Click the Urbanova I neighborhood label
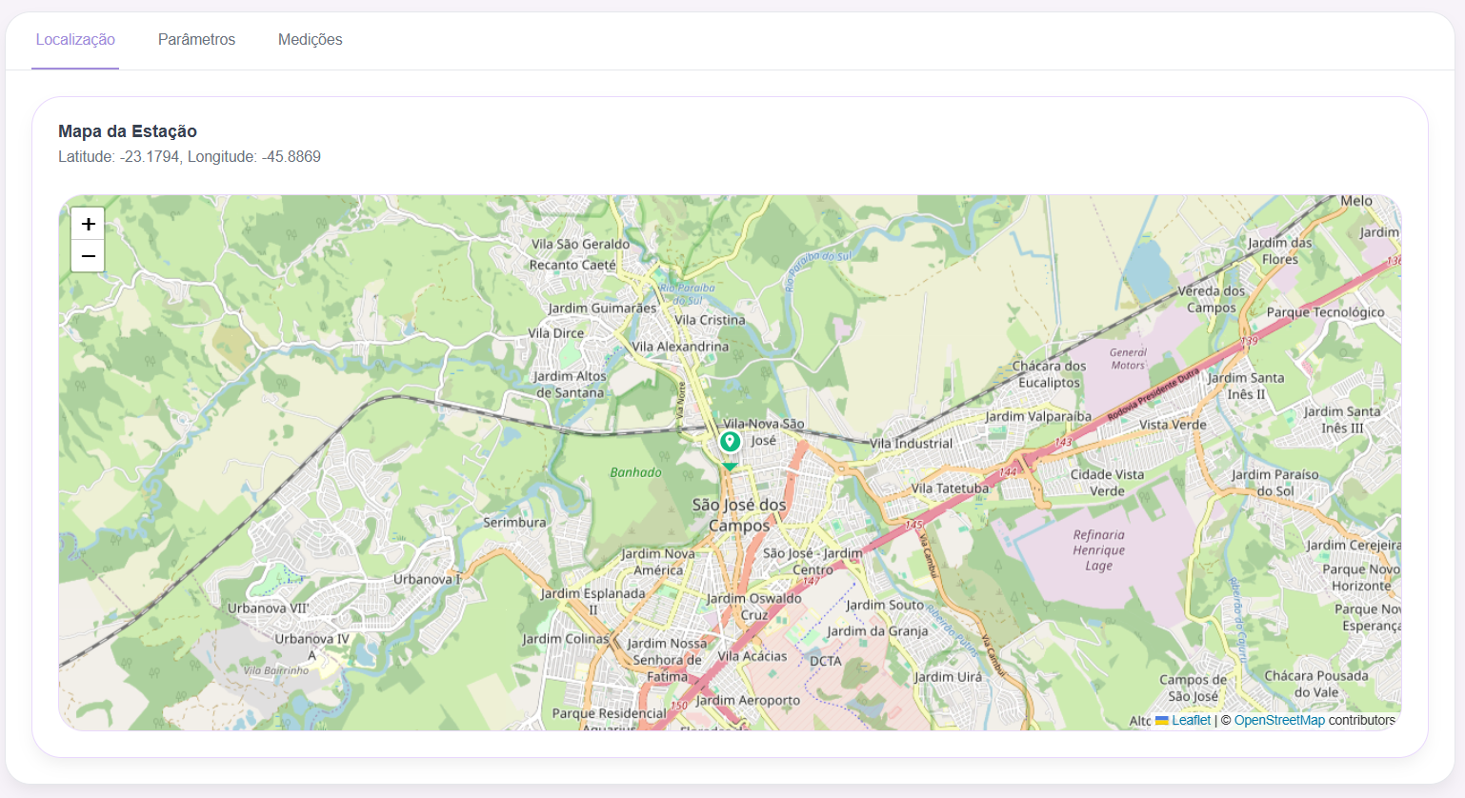The width and height of the screenshot is (1465, 798). click(427, 579)
